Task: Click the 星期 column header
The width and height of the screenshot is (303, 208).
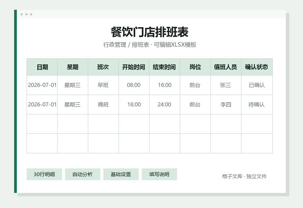Action: 73,67
